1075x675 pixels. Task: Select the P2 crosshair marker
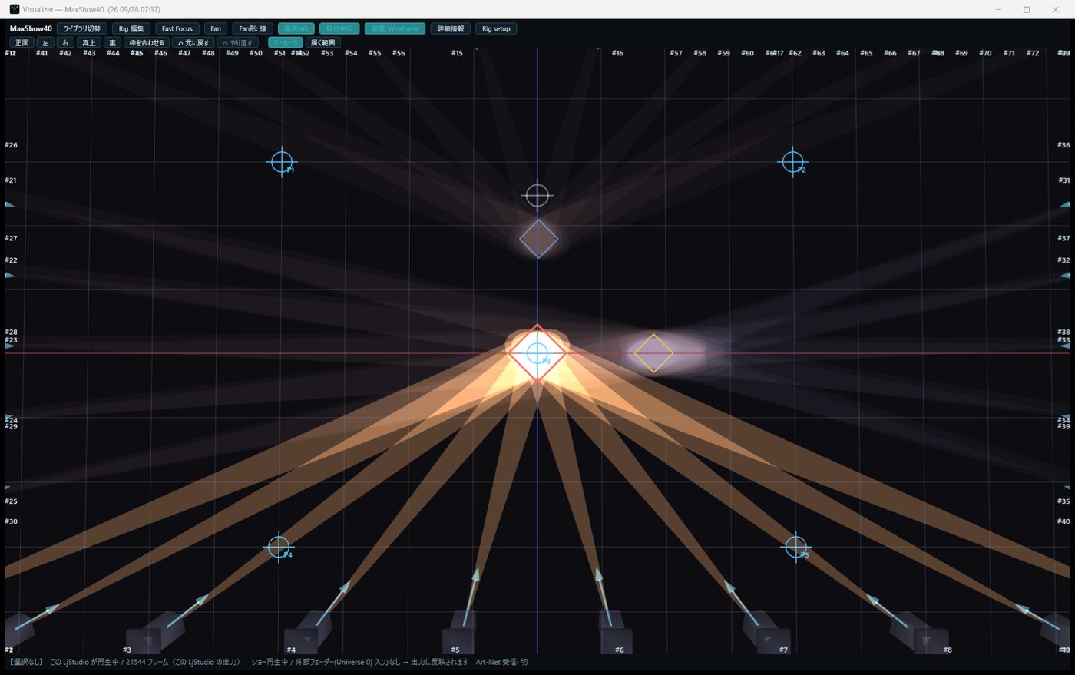pos(792,162)
